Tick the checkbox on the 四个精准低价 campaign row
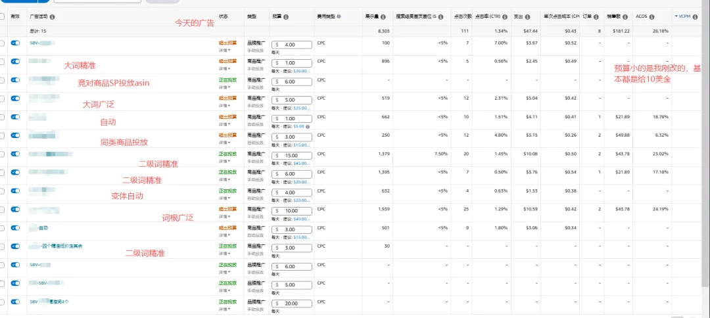Viewport: 710px width, 318px height. 2,247
